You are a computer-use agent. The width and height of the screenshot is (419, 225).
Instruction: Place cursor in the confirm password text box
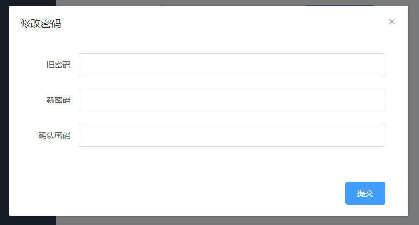[231, 135]
